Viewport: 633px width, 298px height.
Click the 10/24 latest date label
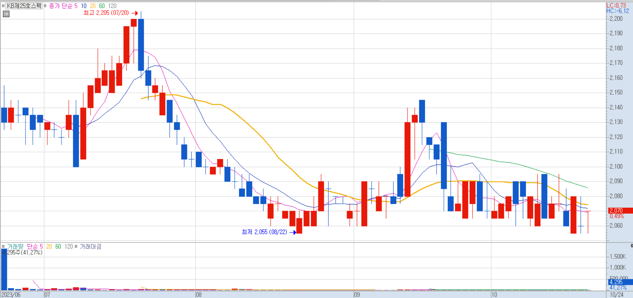pos(617,295)
